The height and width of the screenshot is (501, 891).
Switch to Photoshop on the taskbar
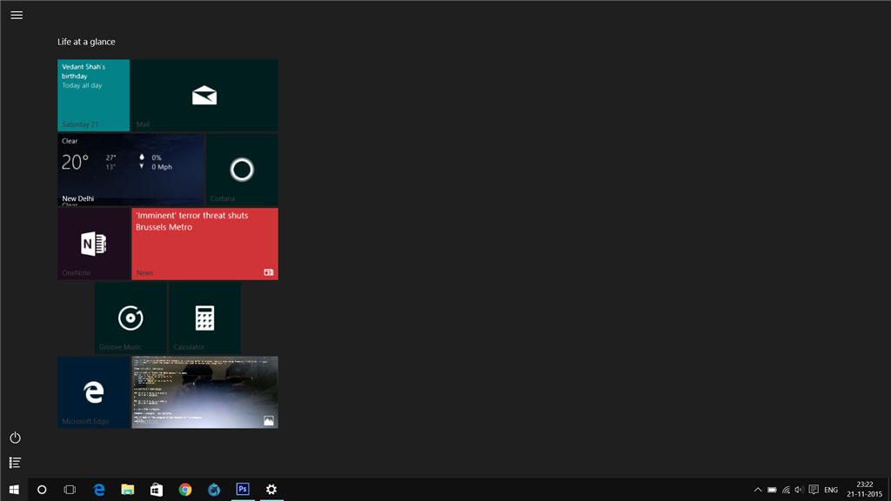(x=243, y=490)
